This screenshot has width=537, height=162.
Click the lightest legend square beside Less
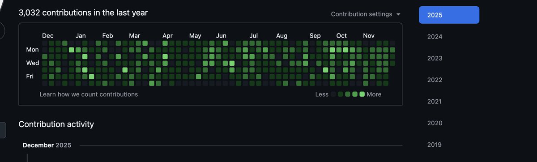pyautogui.click(x=333, y=94)
